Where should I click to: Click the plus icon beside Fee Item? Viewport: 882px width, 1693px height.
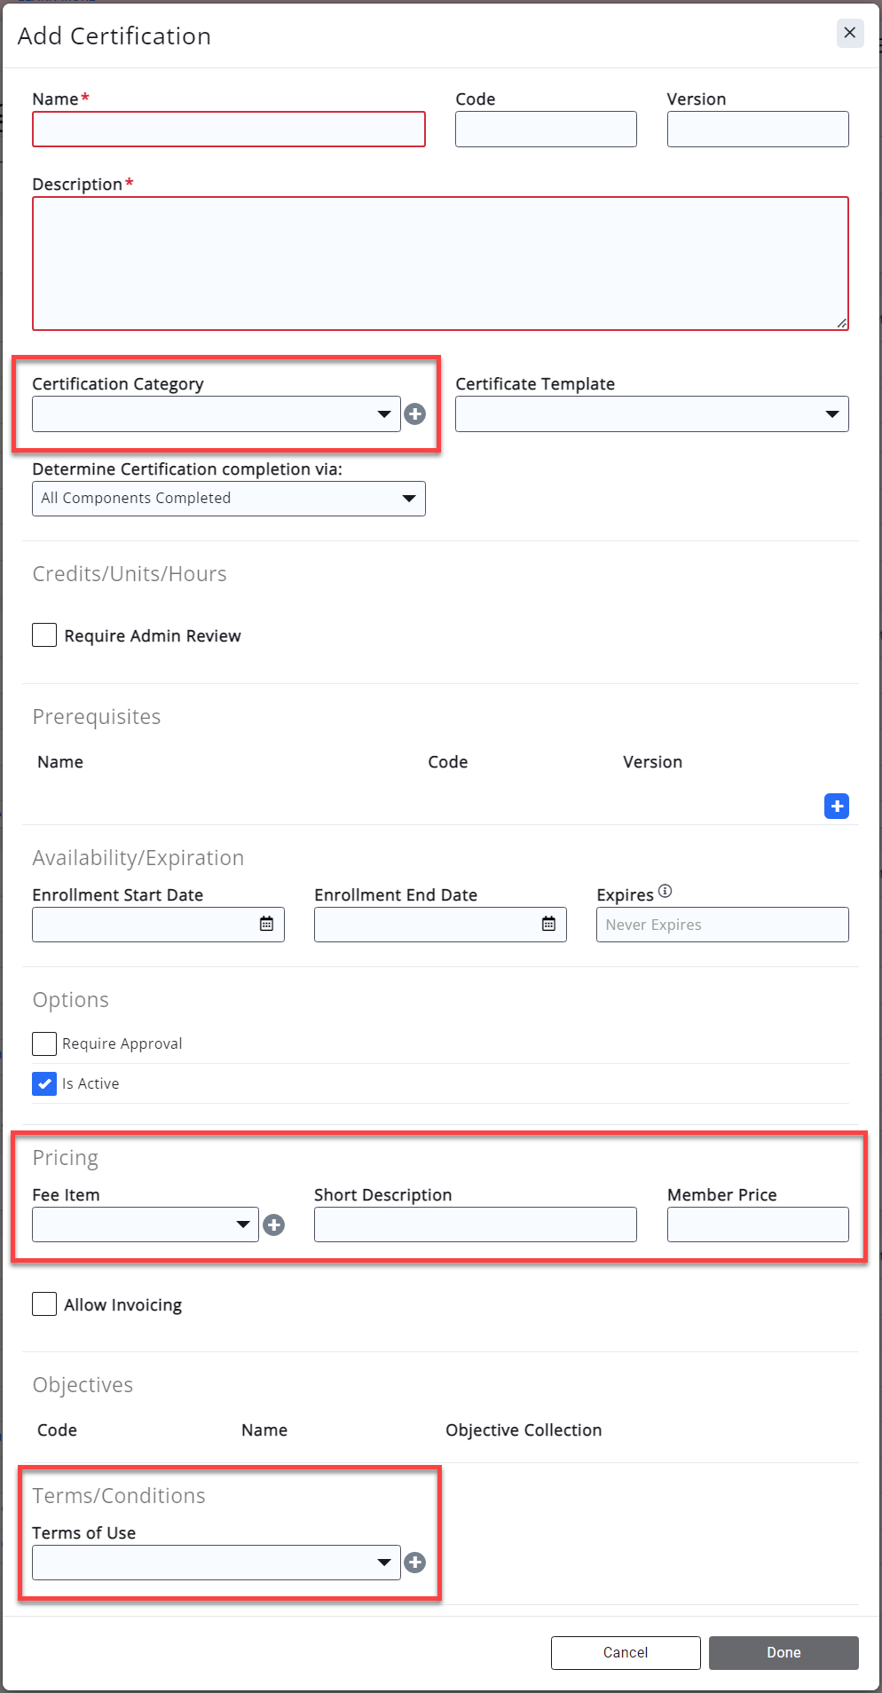point(274,1225)
